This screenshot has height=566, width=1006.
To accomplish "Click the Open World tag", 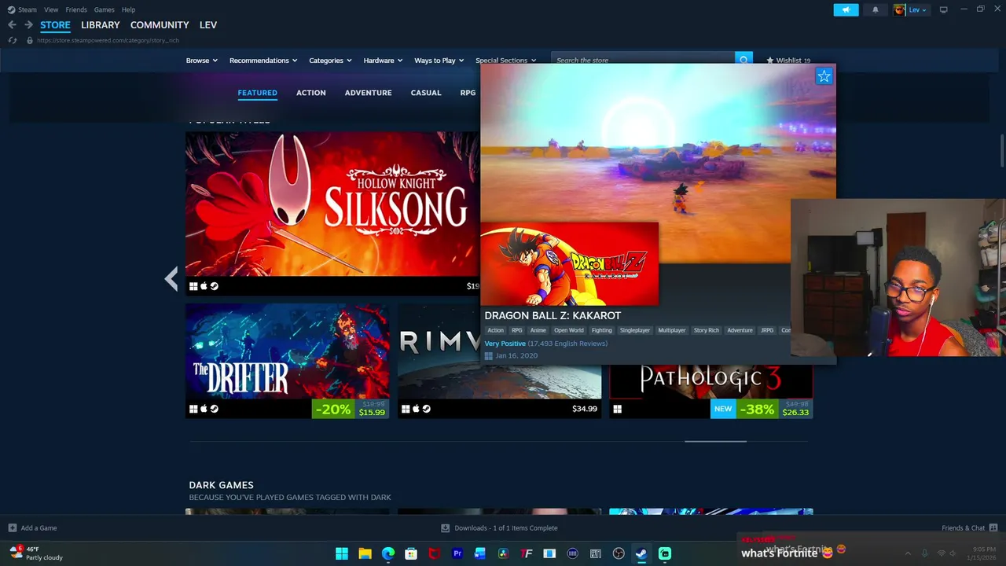I will pos(568,330).
